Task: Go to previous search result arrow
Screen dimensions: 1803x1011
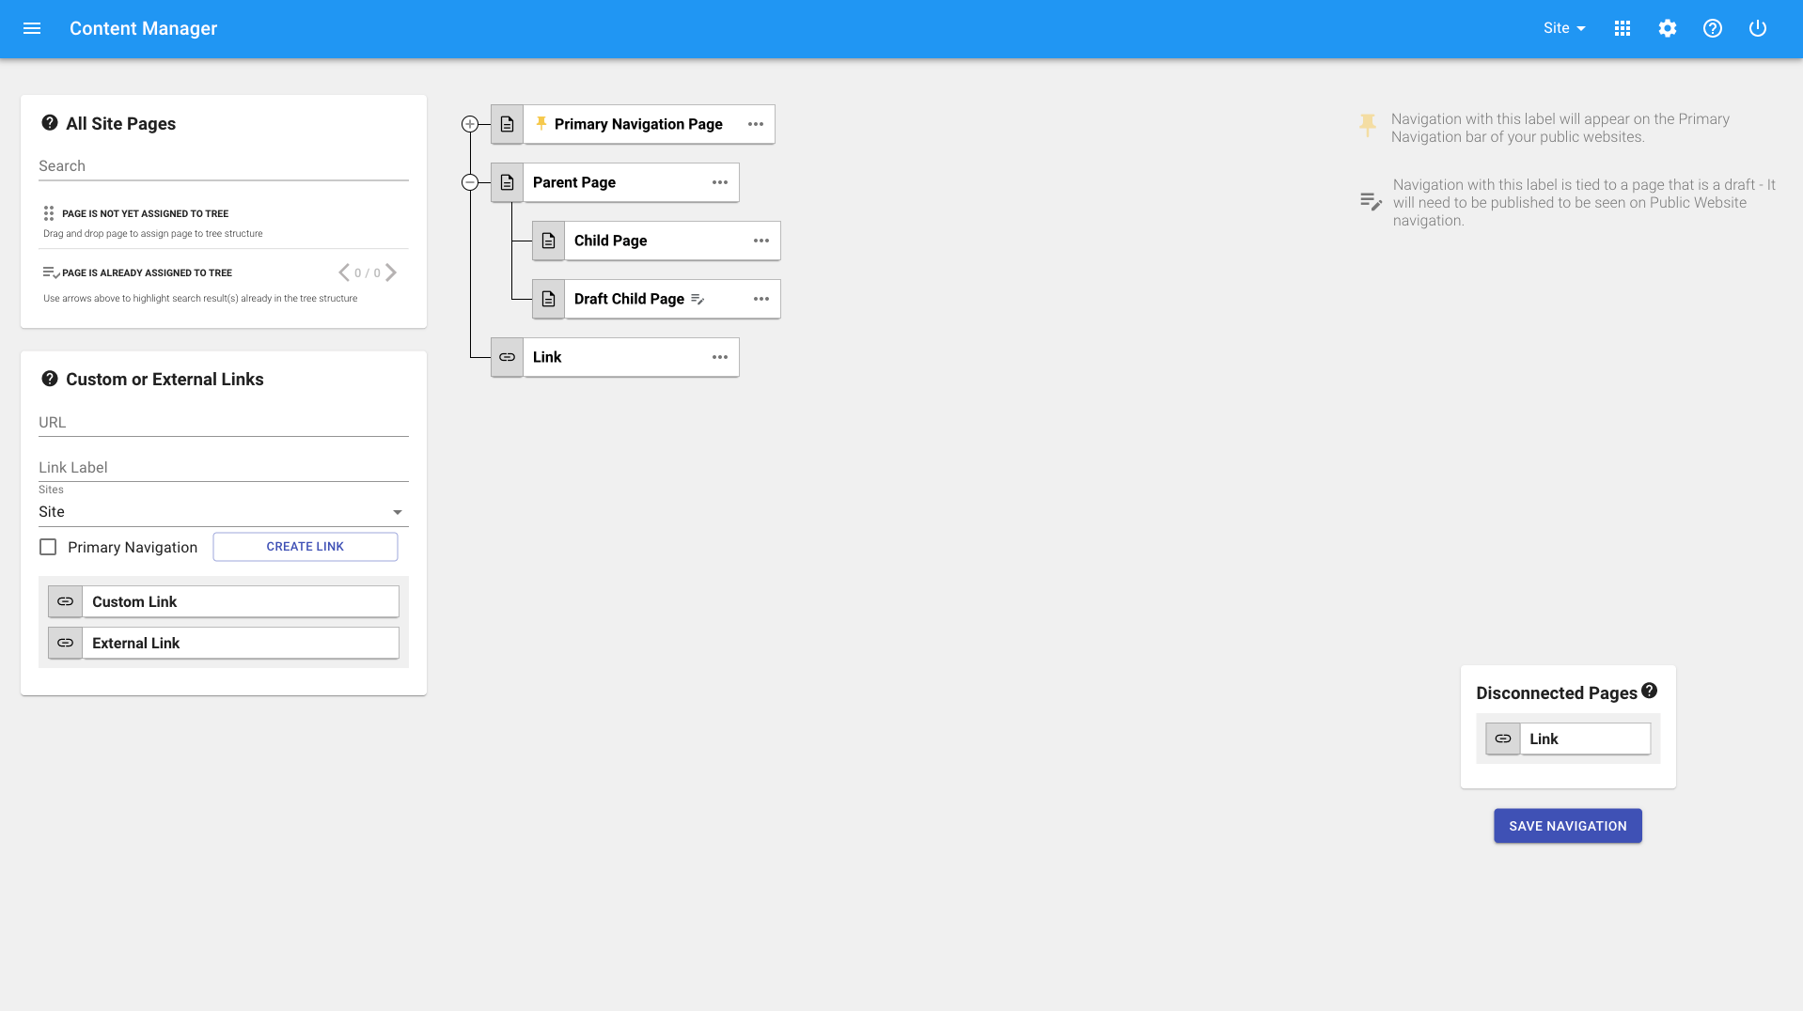Action: click(344, 272)
